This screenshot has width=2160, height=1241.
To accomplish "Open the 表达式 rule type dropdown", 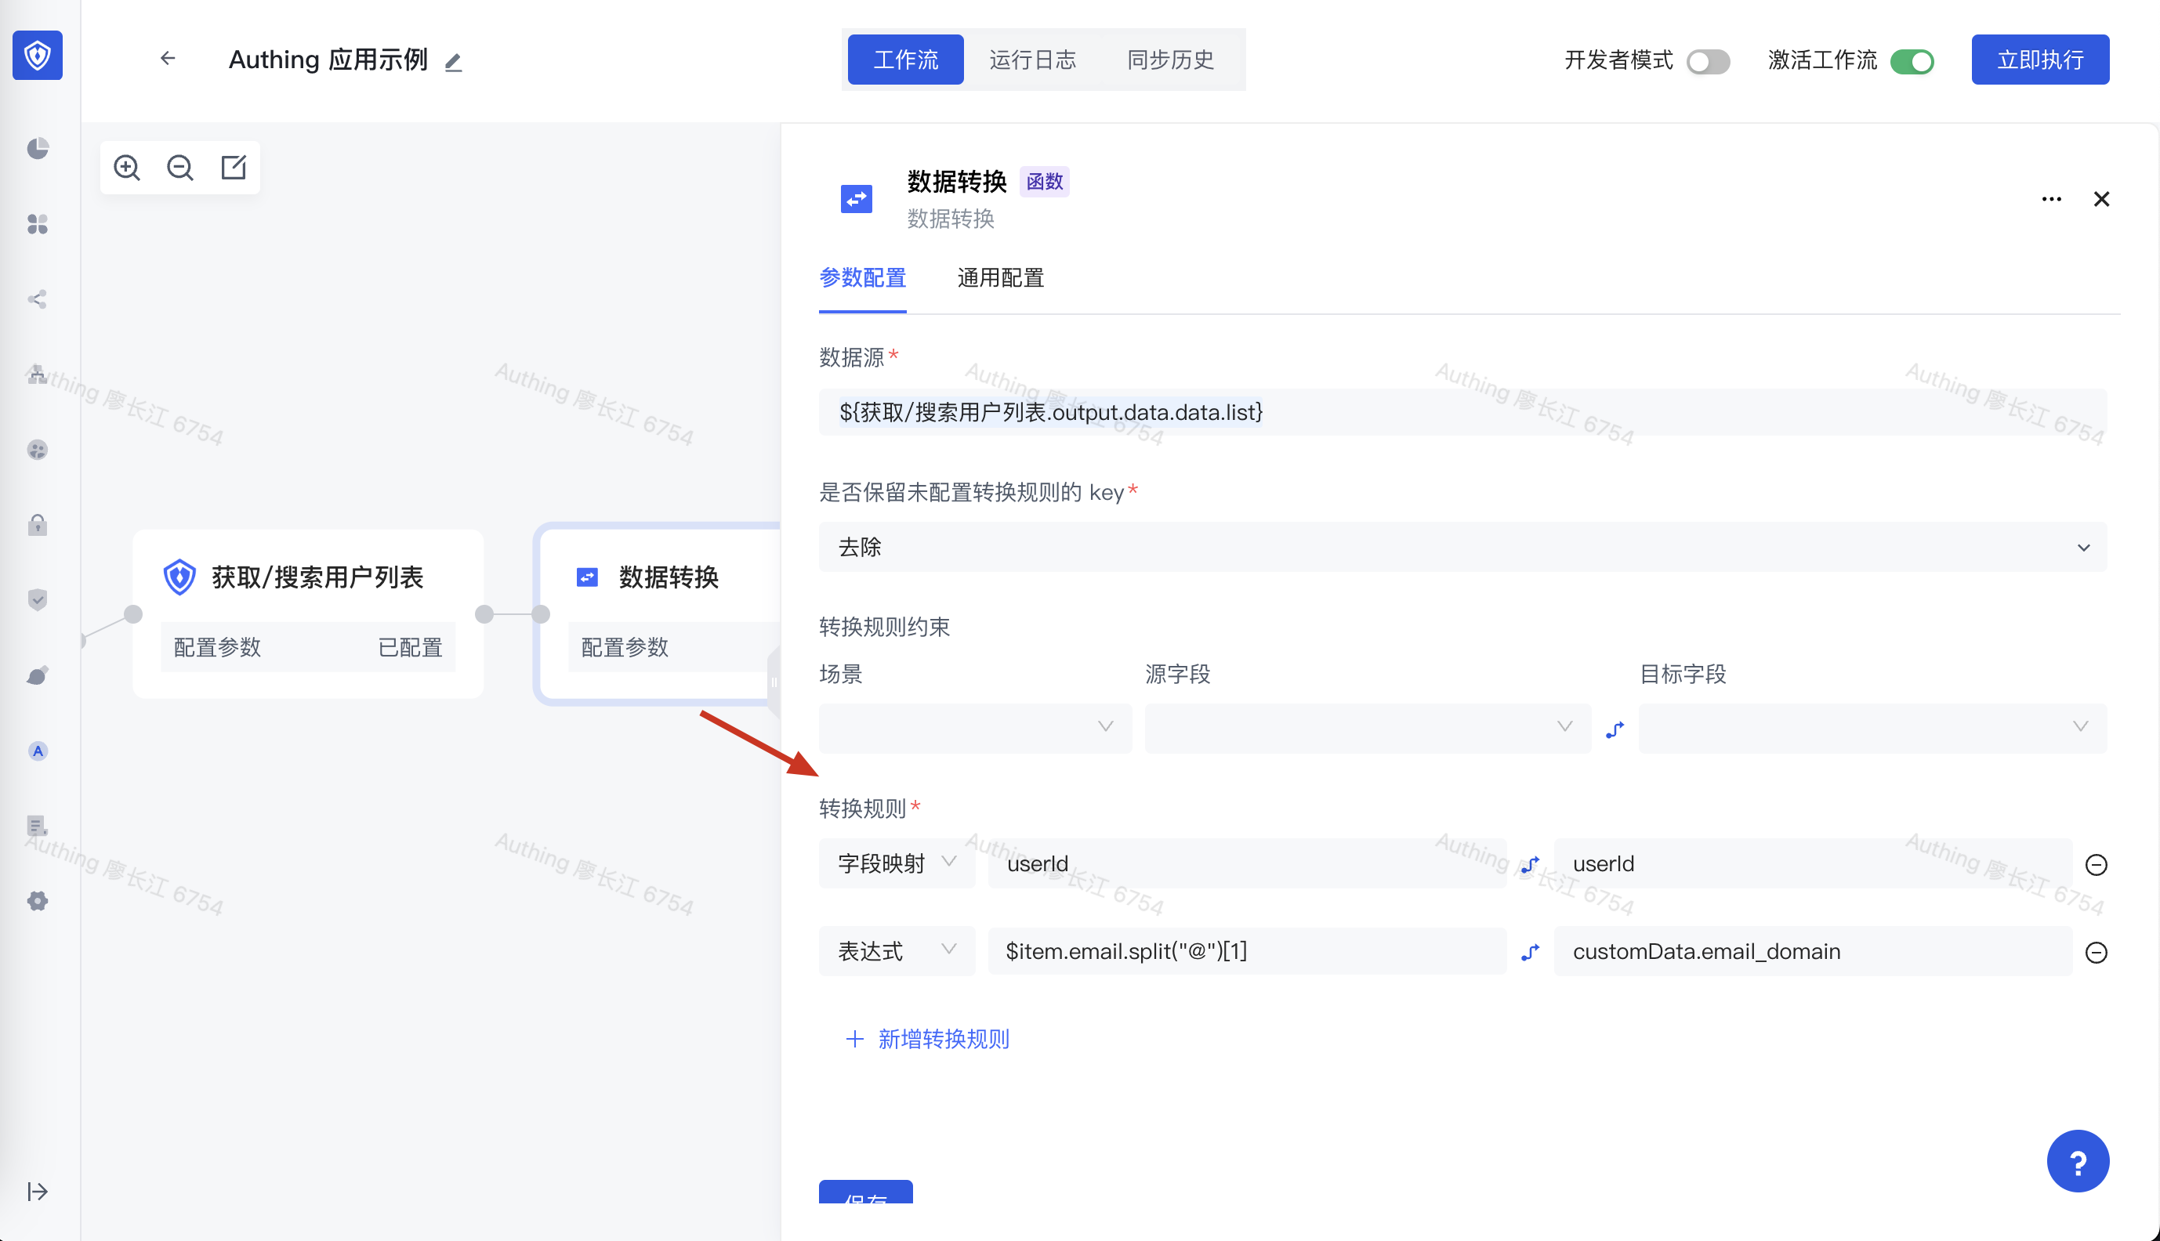I will point(896,950).
